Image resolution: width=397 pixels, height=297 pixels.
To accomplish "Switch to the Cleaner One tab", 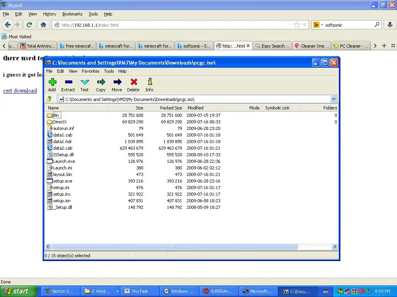I will pyautogui.click(x=312, y=46).
